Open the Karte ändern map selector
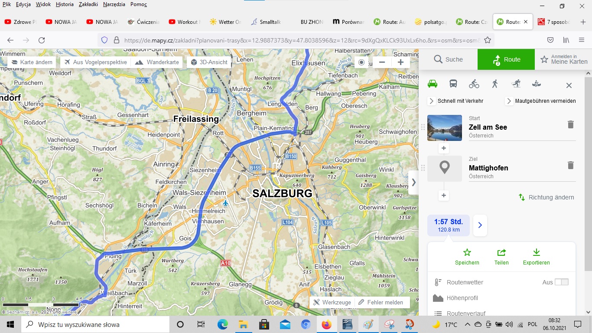This screenshot has width=592, height=333. point(32,62)
